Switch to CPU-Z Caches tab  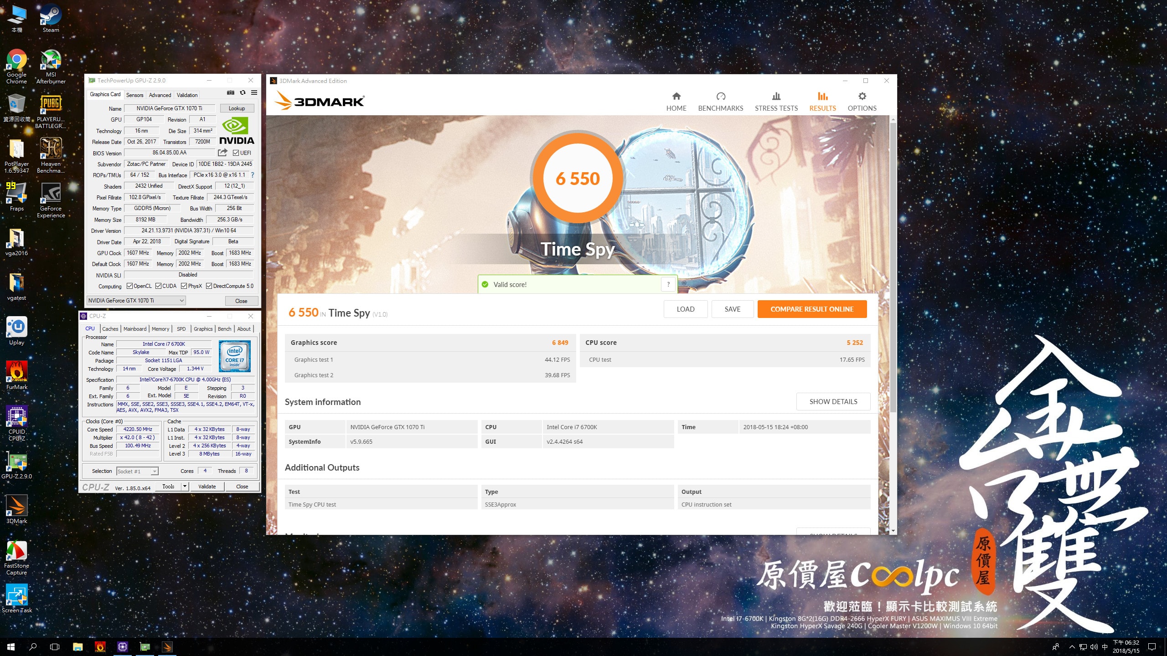click(x=110, y=328)
